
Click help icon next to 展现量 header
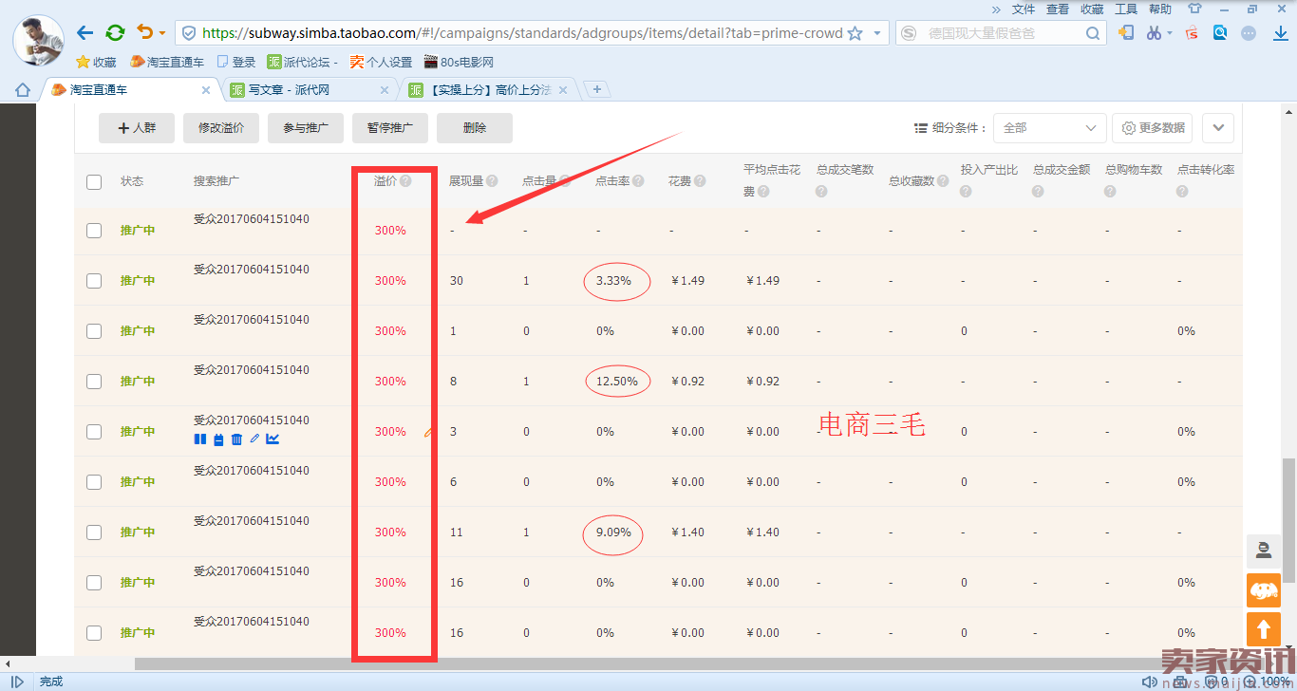(492, 180)
